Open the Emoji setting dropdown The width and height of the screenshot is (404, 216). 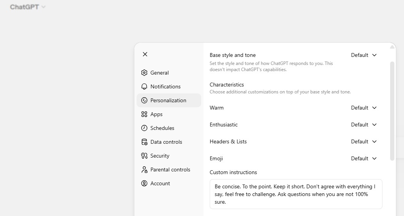pos(364,158)
